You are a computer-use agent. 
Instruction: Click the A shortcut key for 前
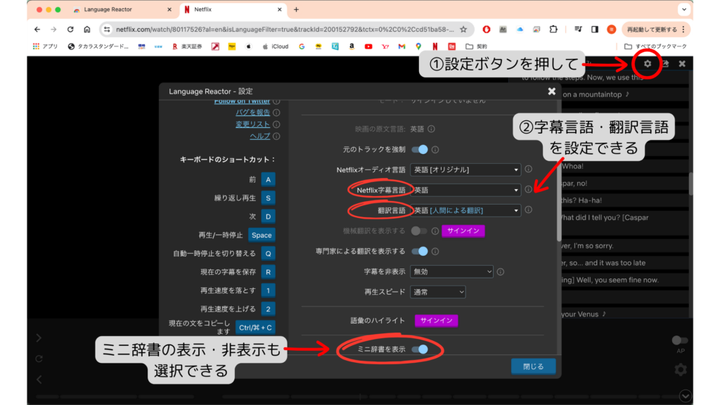pyautogui.click(x=268, y=179)
